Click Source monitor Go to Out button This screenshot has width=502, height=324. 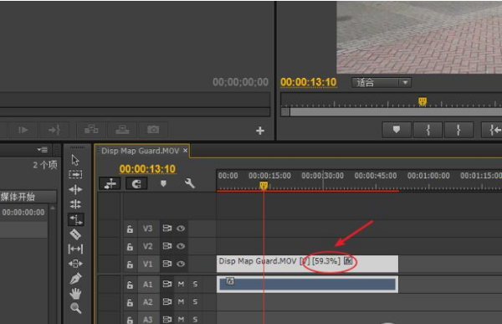pos(54,130)
